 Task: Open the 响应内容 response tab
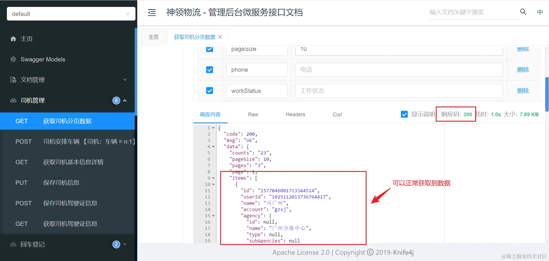(x=210, y=114)
